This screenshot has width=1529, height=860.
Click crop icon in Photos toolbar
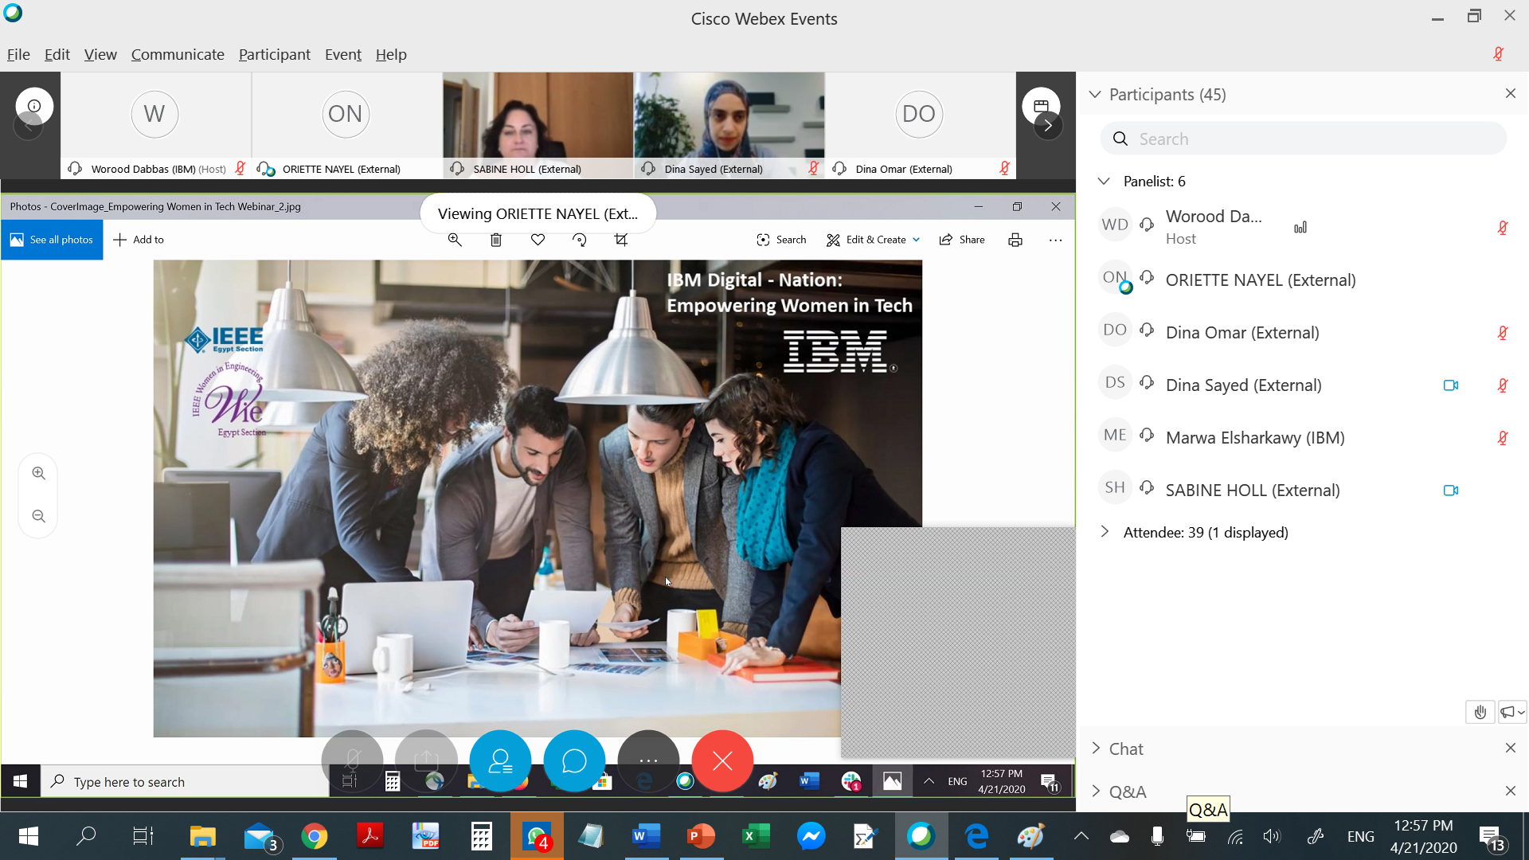(x=621, y=240)
